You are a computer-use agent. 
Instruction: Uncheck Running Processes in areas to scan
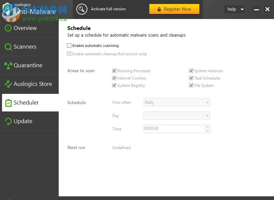pos(114,71)
